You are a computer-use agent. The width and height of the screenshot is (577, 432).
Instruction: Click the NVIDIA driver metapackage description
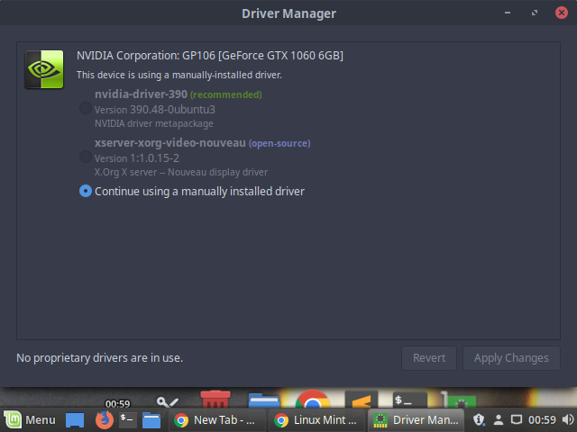click(x=154, y=123)
